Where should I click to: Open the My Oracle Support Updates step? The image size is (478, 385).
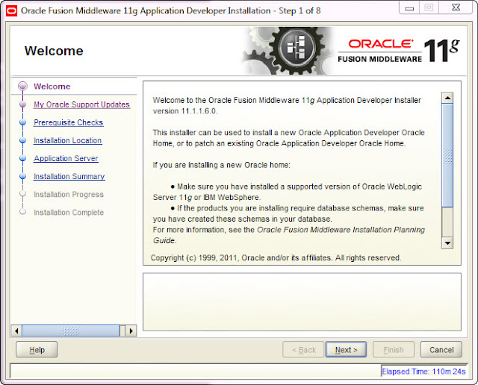coord(81,104)
